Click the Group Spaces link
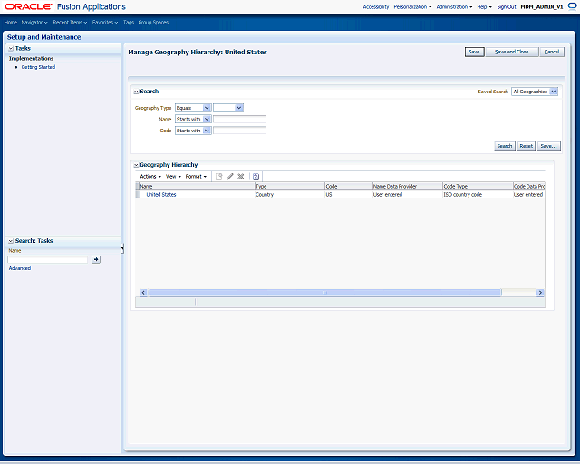 click(153, 23)
